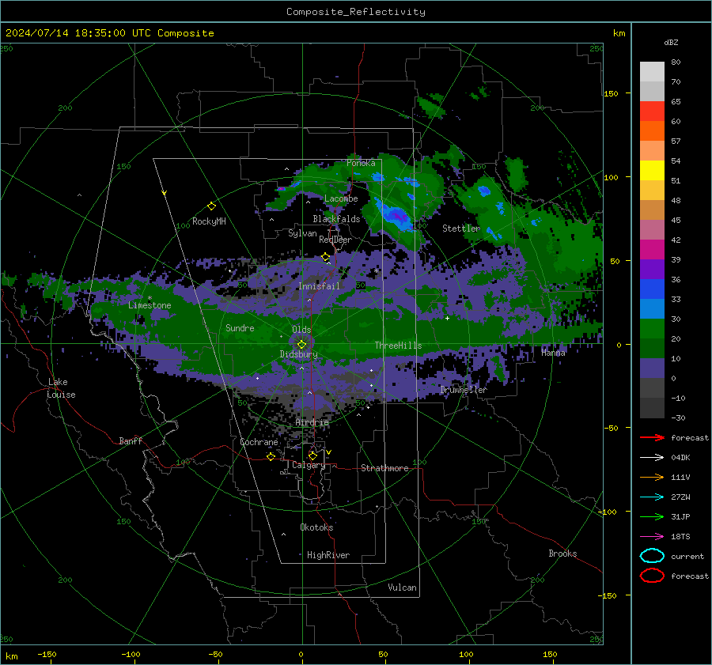The width and height of the screenshot is (712, 665).
Task: Choose the magenta 18TS arrow icon
Action: [652, 537]
